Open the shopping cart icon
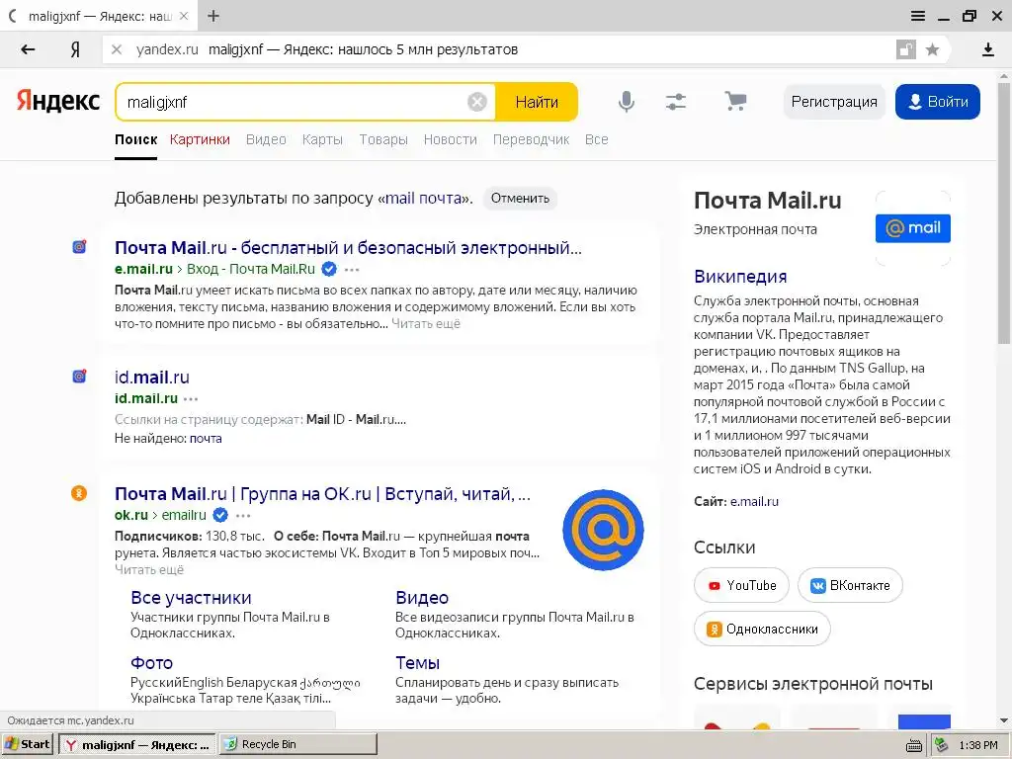Screen dimensions: 1012x759 (x=735, y=101)
